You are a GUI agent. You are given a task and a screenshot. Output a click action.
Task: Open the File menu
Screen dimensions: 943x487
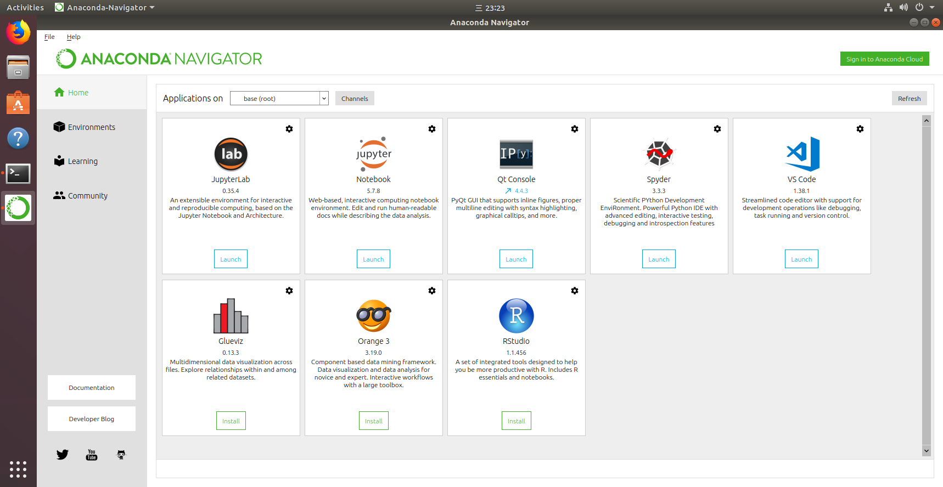point(49,37)
